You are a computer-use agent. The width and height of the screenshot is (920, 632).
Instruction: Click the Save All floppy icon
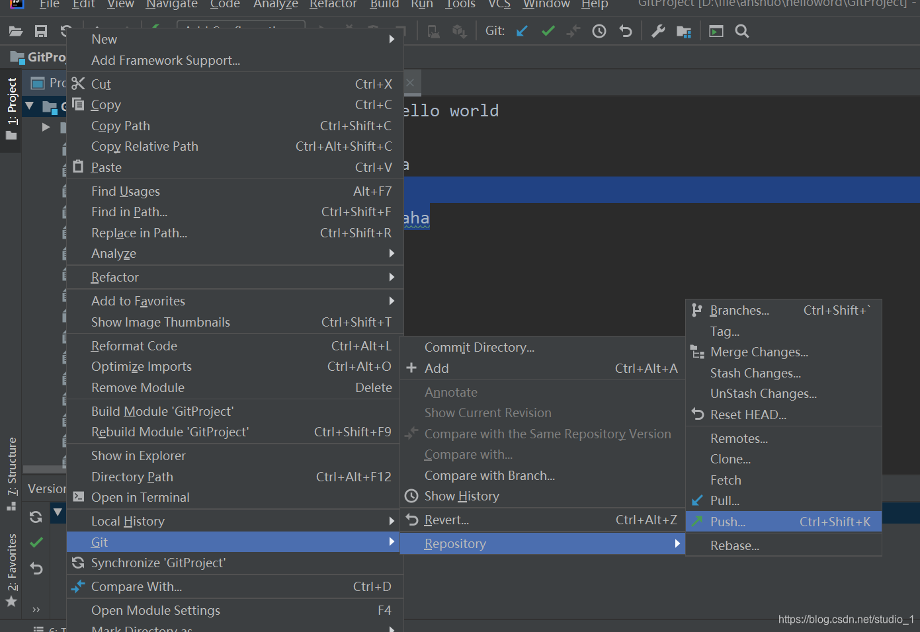click(x=41, y=31)
